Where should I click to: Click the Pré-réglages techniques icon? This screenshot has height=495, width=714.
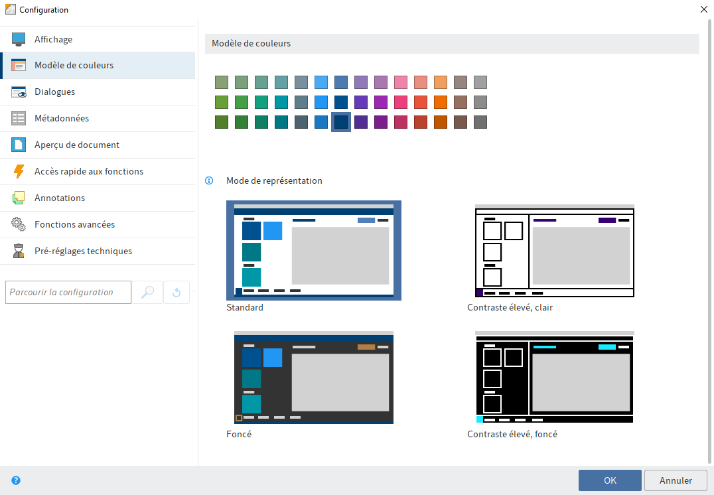coord(18,251)
